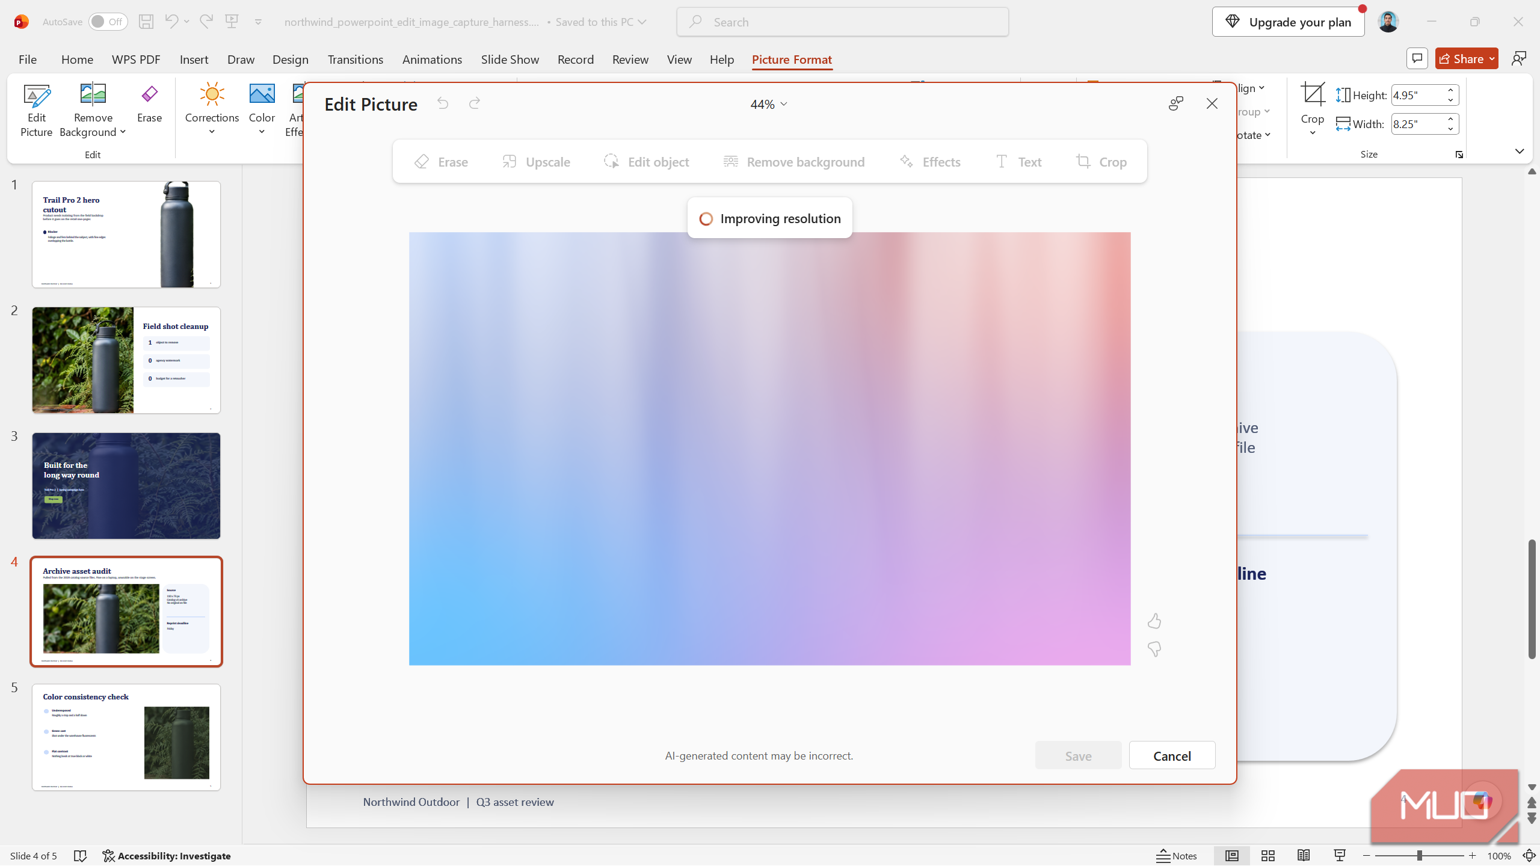Toggle the Notes pane
The height and width of the screenshot is (866, 1540).
1177,856
